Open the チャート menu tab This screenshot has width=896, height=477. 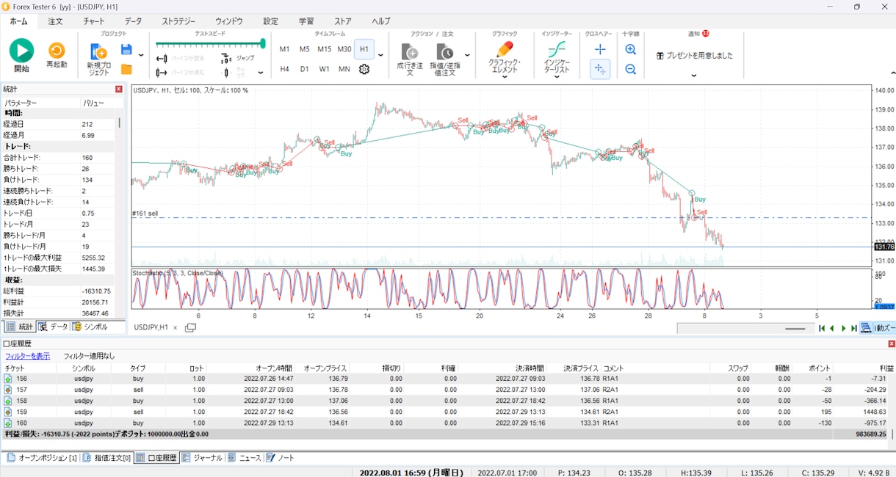(x=93, y=21)
